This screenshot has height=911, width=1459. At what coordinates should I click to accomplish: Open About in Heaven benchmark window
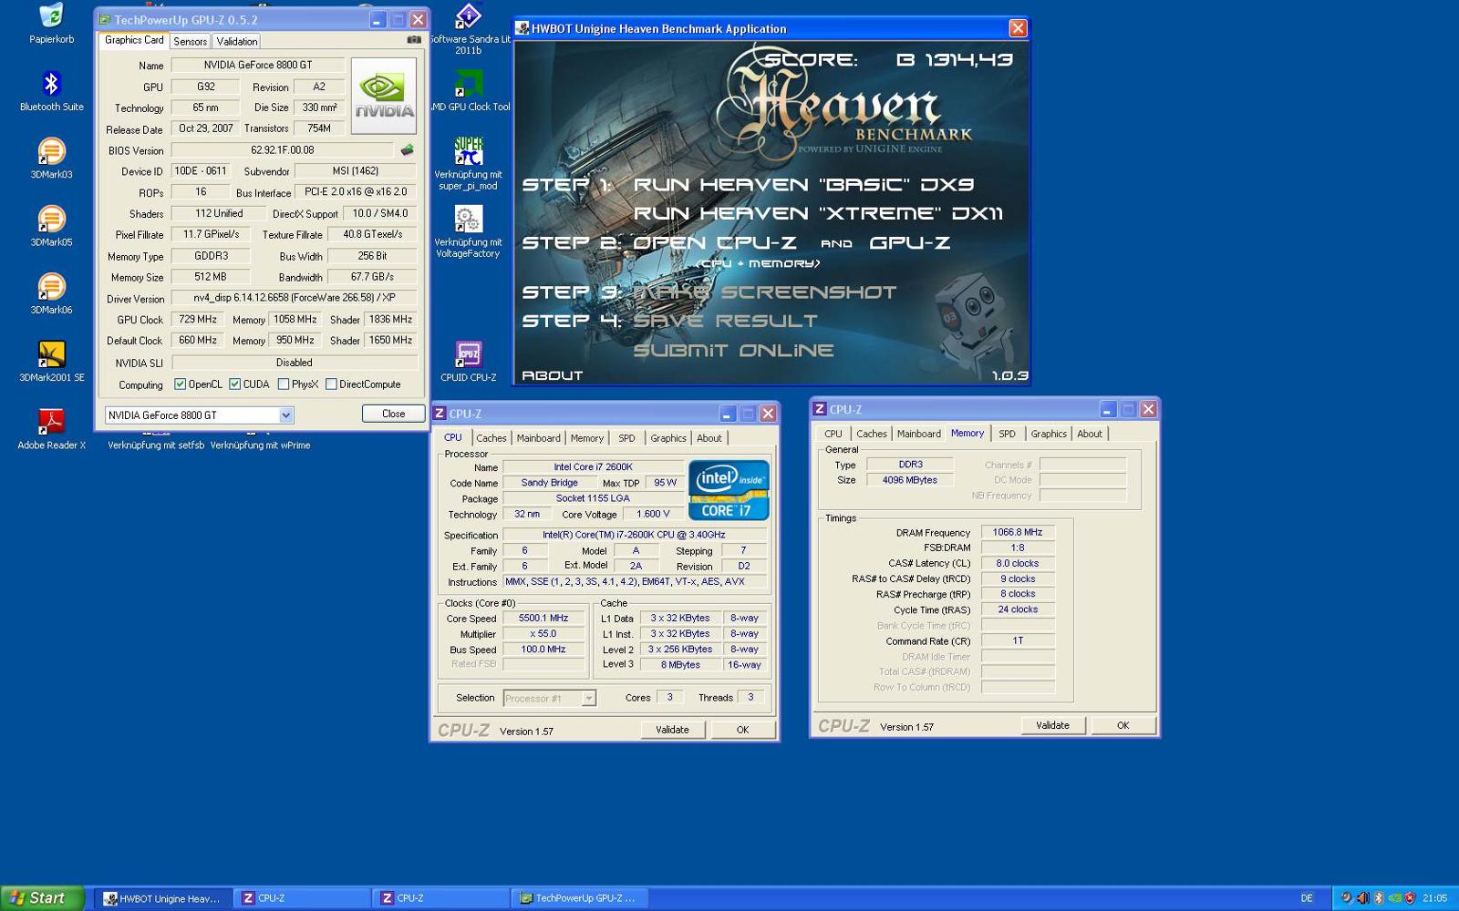point(552,375)
